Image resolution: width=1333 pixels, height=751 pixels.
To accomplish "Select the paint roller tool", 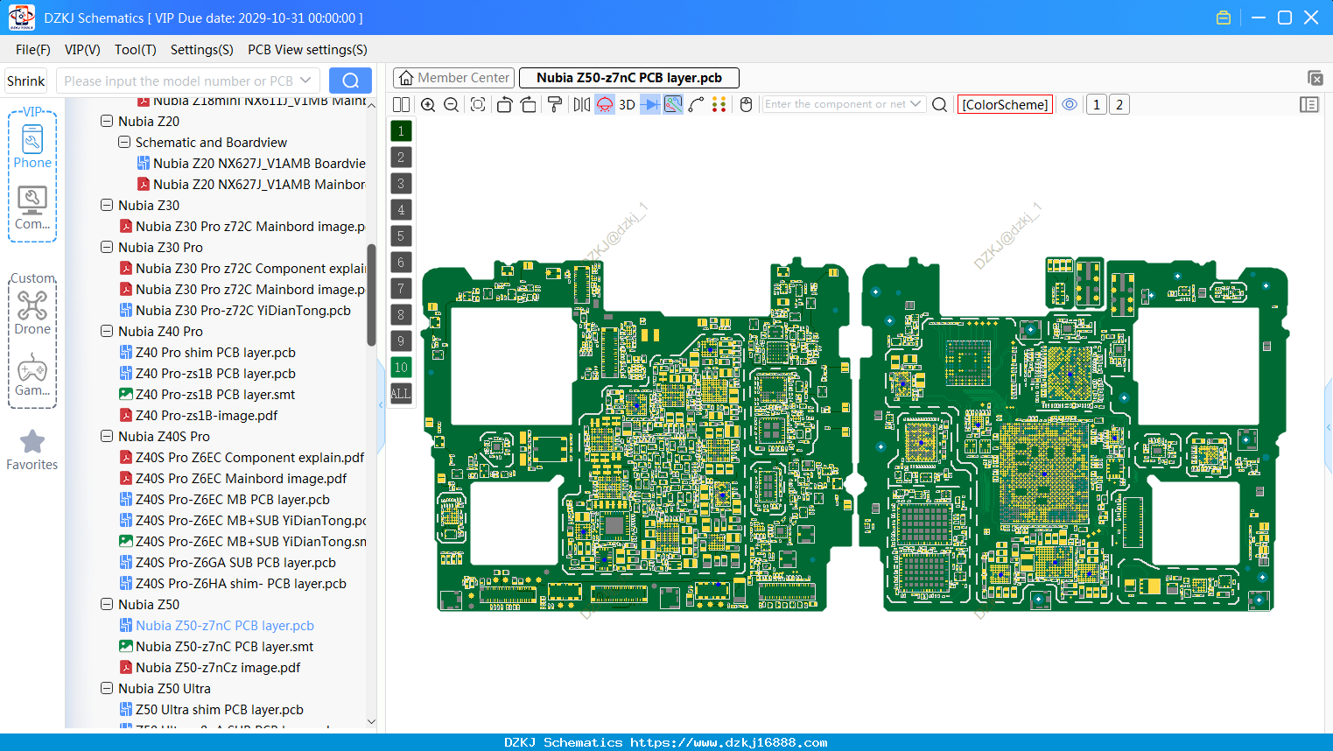I will (555, 105).
